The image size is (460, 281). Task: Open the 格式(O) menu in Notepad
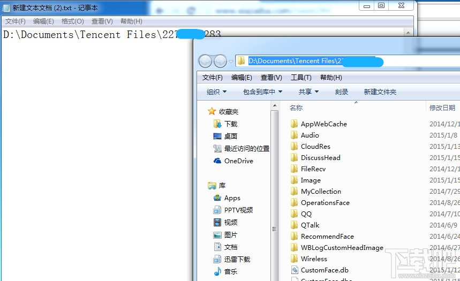72,21
